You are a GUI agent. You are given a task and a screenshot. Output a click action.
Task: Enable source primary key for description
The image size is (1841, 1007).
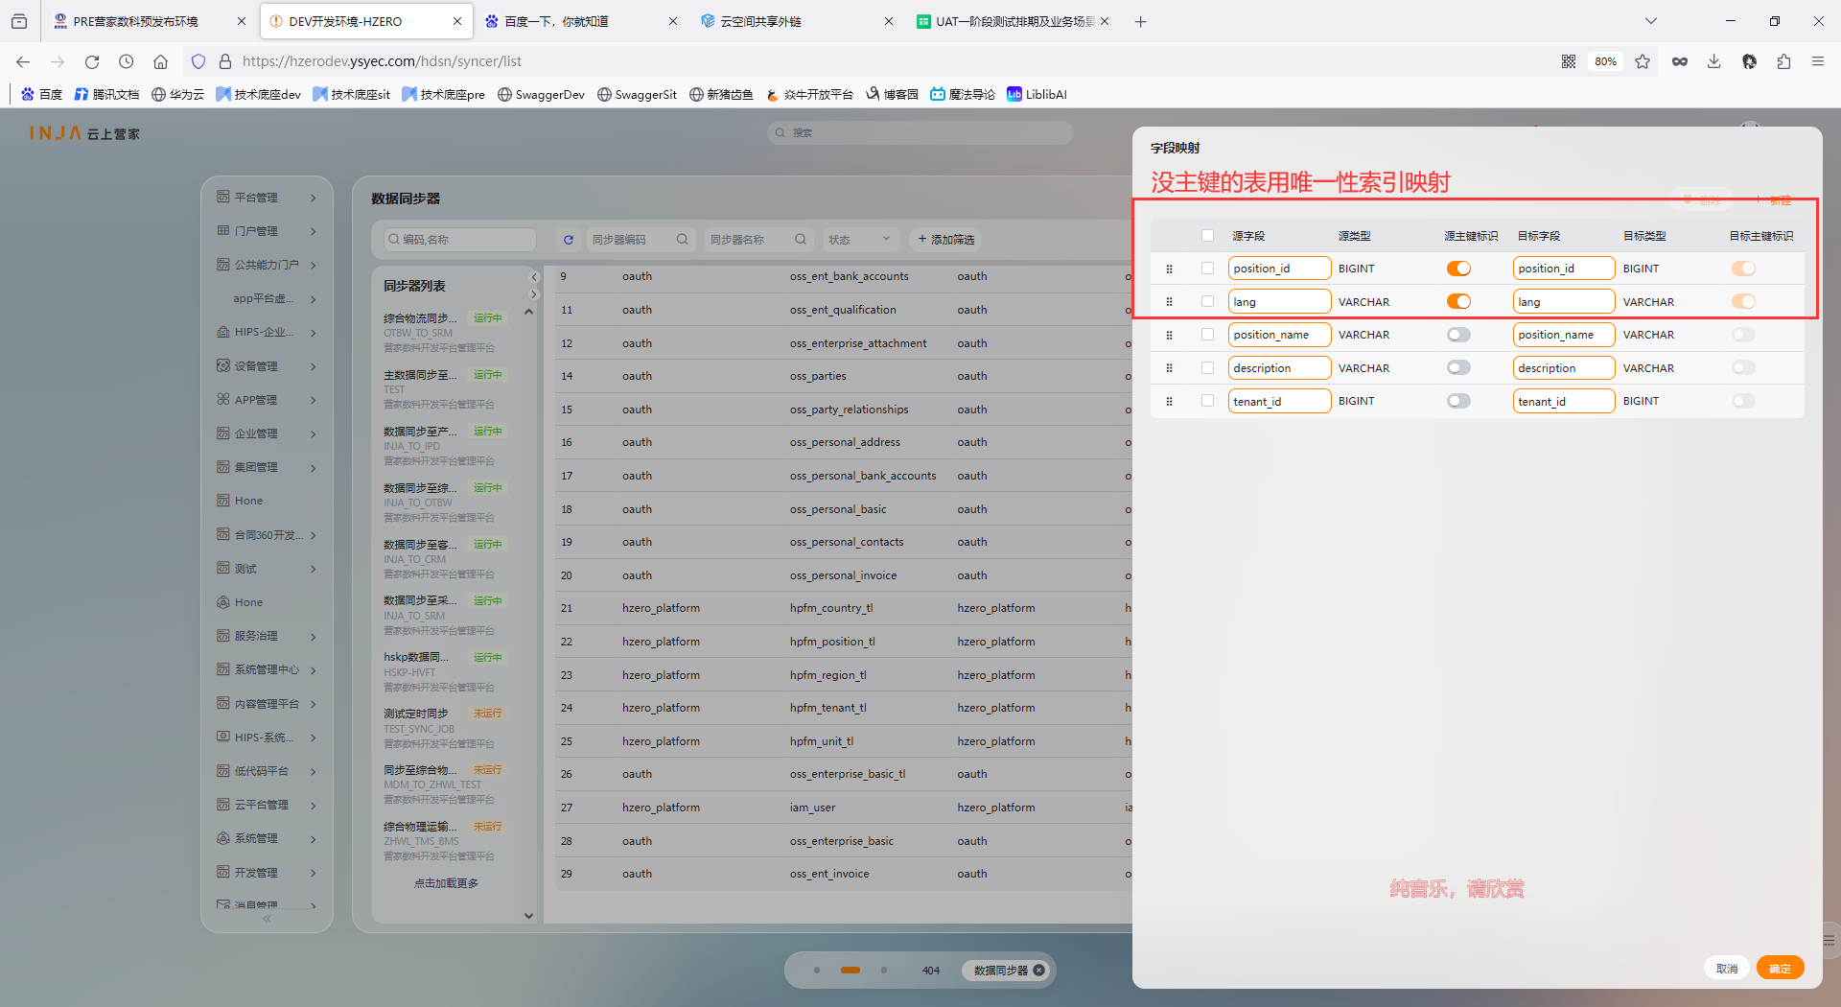coord(1458,367)
